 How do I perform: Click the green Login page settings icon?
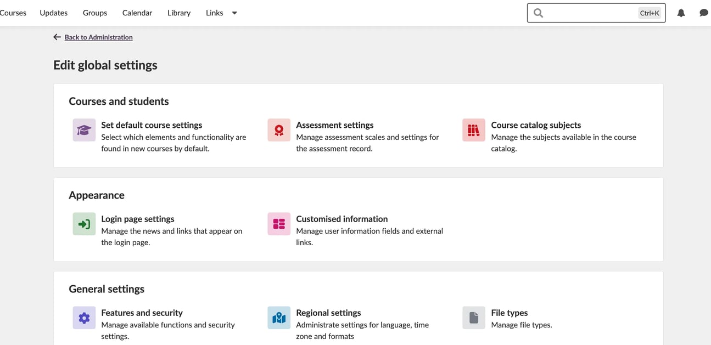pyautogui.click(x=84, y=224)
